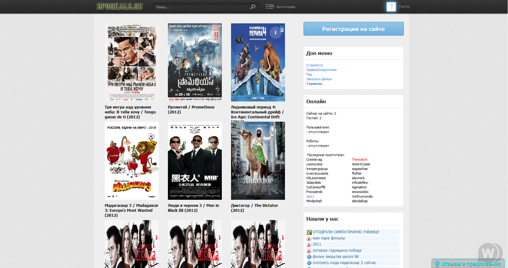
Task: Click the SPBREALS.RU site logo
Action: (120, 6)
